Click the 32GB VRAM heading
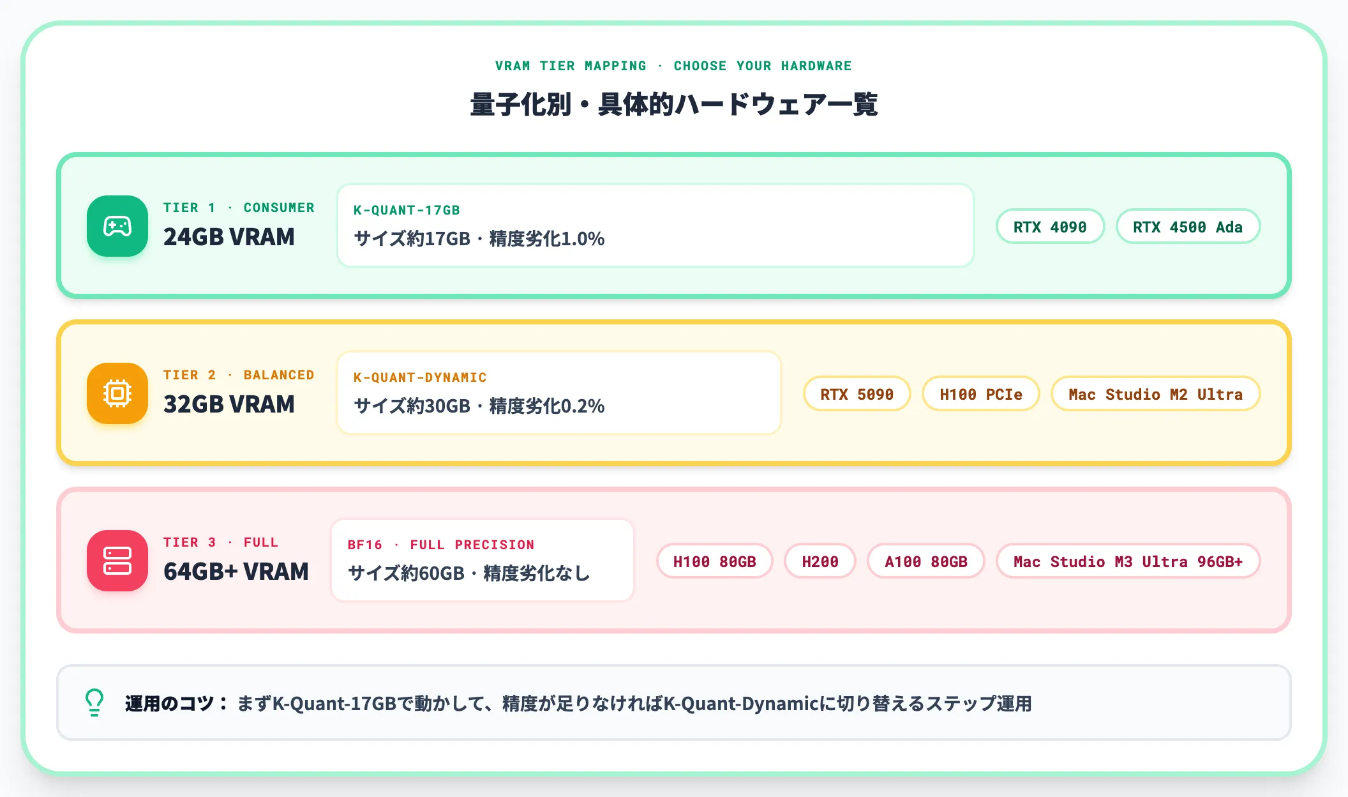This screenshot has width=1348, height=797. tap(229, 404)
